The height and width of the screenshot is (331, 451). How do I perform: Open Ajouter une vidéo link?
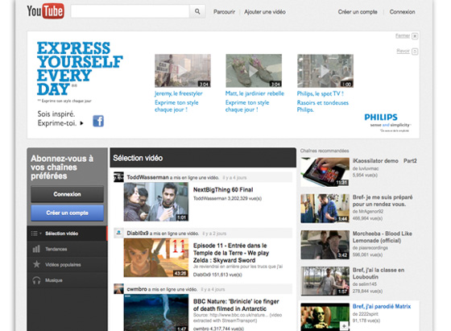click(265, 12)
